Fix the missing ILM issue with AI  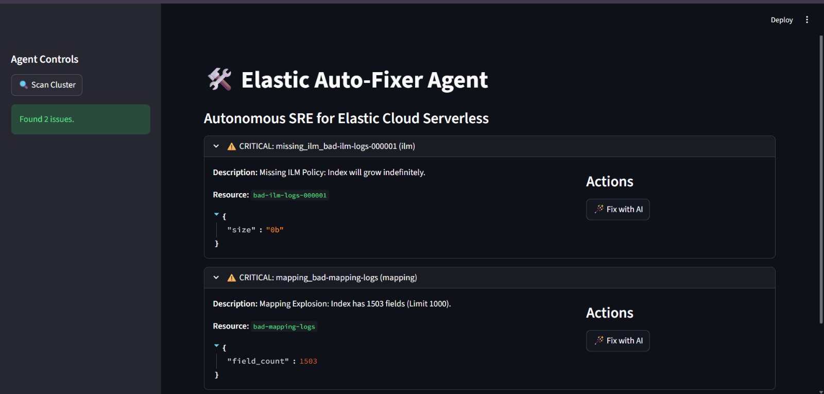618,210
